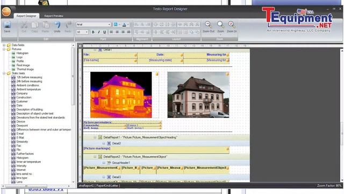Click the background color swatch button
Image resolution: width=344 pixels, height=194 pixels.
pyautogui.click(x=116, y=24)
